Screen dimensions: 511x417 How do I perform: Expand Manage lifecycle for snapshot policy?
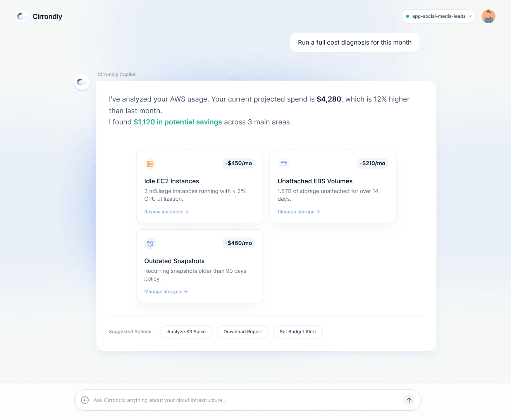pos(166,291)
